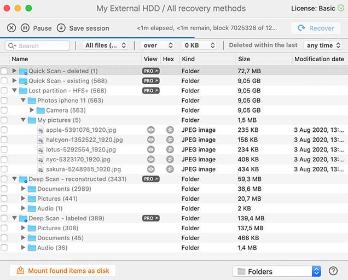
Task: Click the folder icon of Camera (563)
Action: tap(40, 110)
